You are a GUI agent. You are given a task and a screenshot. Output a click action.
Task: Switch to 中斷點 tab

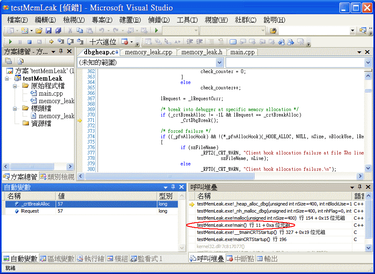point(241,259)
